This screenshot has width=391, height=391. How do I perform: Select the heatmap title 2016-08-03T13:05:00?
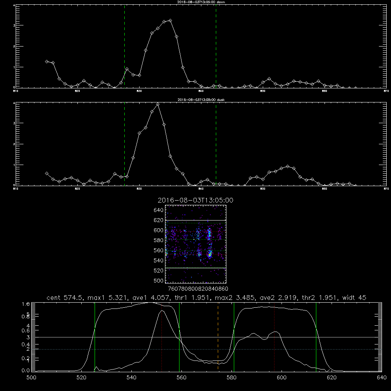coord(195,200)
